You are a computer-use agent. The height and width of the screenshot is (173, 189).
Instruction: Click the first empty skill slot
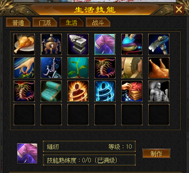coord(24,115)
